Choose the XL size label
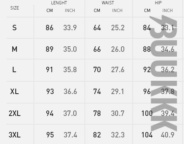The image size is (184, 144). coord(15,92)
